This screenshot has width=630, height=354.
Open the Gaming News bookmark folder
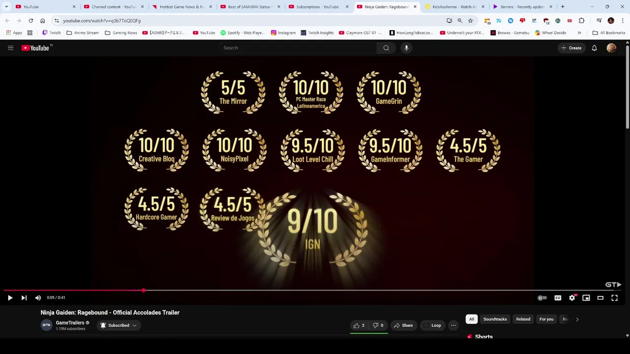[121, 32]
